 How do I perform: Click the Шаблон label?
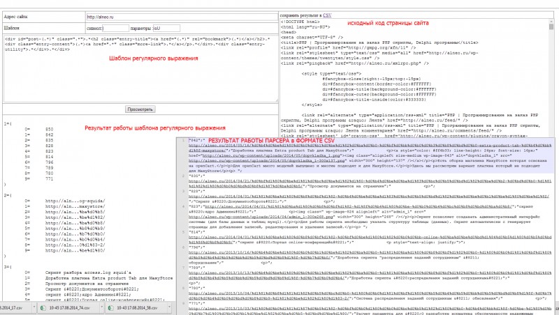click(11, 28)
